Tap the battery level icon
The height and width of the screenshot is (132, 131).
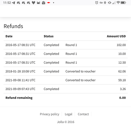coord(123,3)
